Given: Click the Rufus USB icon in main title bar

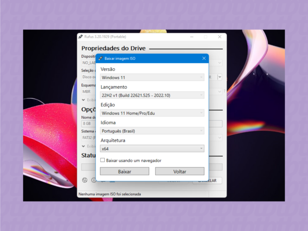Looking at the screenshot, I should [81, 37].
